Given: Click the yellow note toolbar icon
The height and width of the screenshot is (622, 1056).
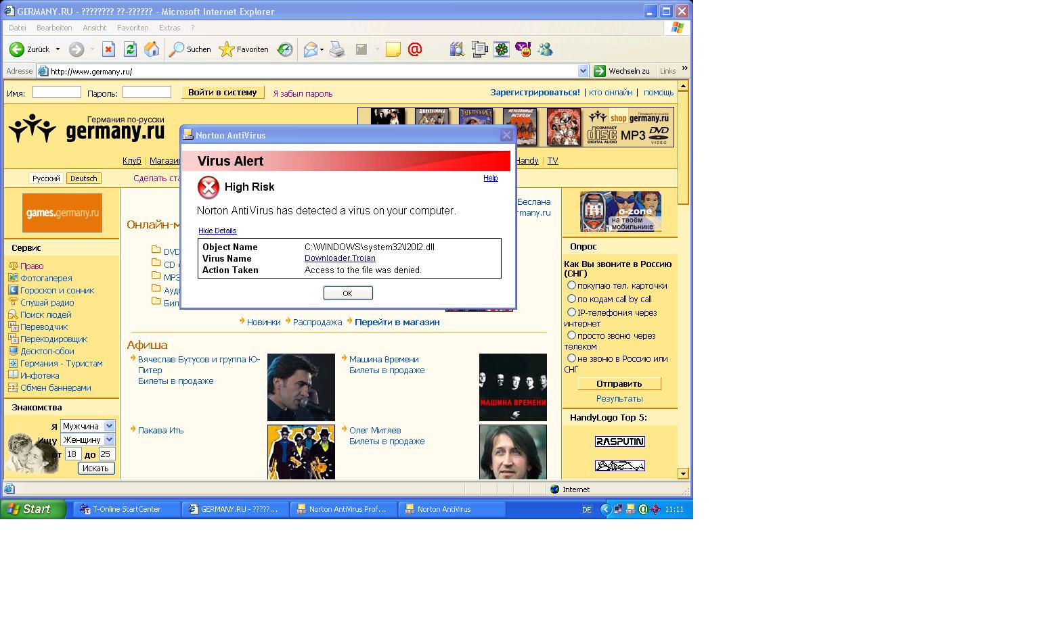Looking at the screenshot, I should [x=393, y=49].
